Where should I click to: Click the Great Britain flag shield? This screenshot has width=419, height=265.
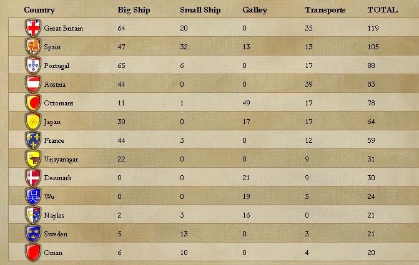[x=33, y=28]
